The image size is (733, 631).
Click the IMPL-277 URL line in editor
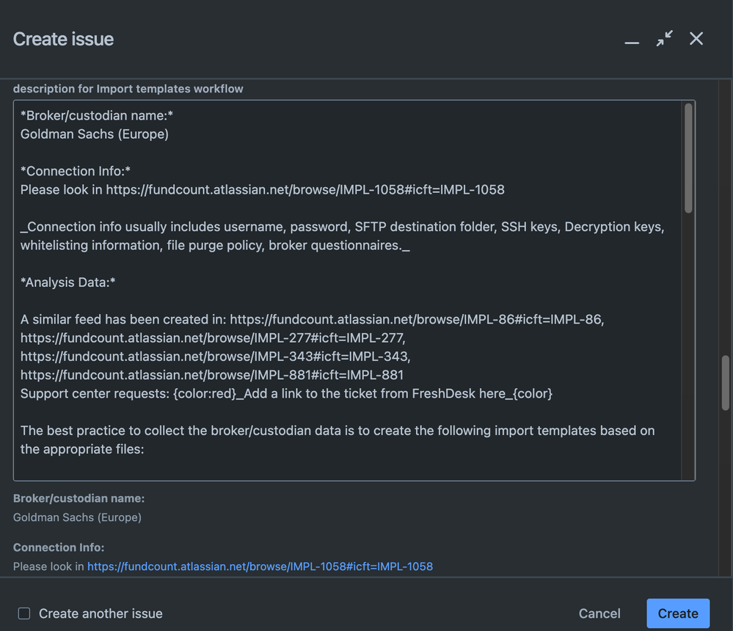pyautogui.click(x=213, y=338)
